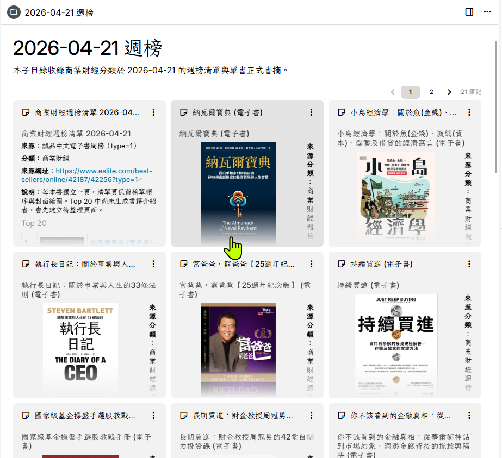
Task: Open the 執行長日記 card title
Action: pos(85,264)
